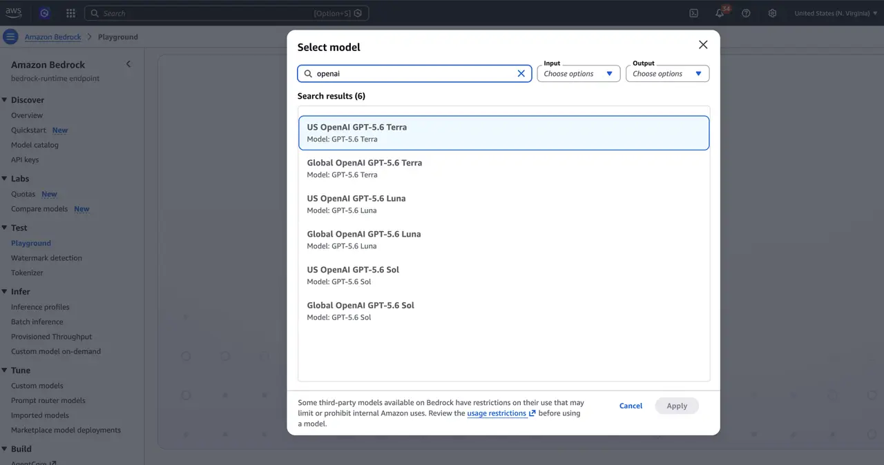
Task: Open the notifications bell icon
Action: [x=720, y=13]
